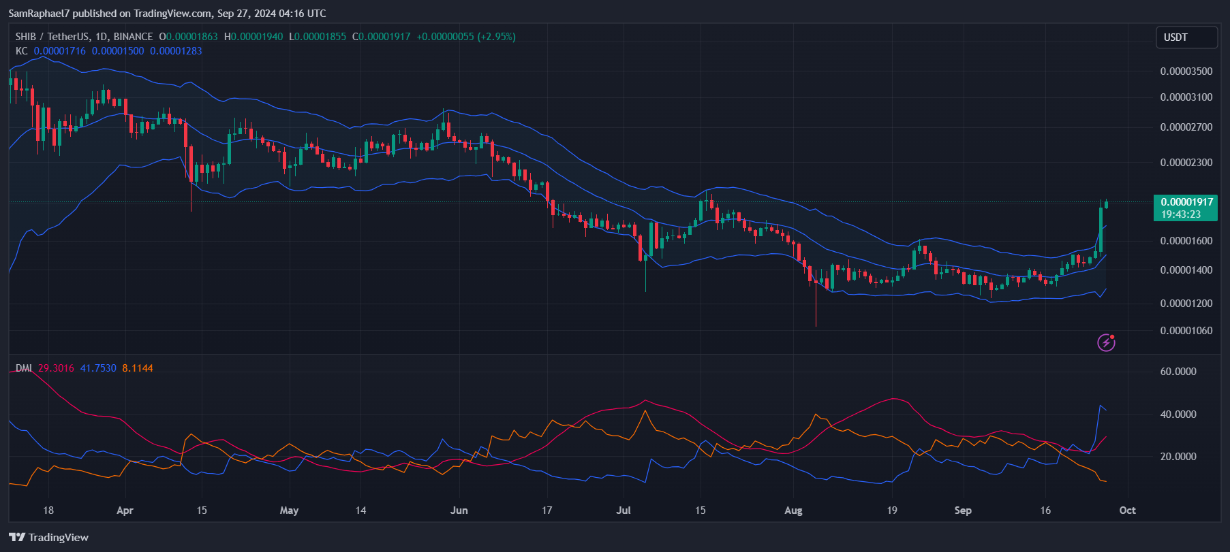Click the low price value 0.00001855
This screenshot has height=552, width=1230.
(x=320, y=37)
